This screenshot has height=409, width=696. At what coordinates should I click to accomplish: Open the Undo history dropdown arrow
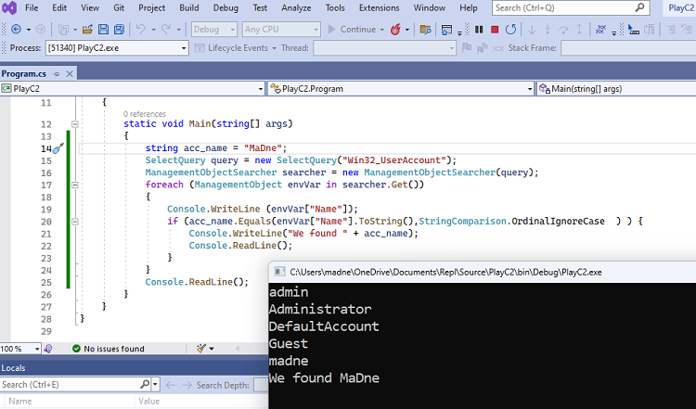point(153,30)
